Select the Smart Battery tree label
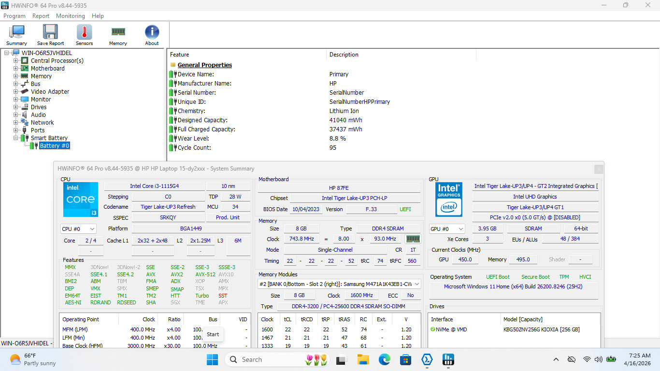Image resolution: width=660 pixels, height=371 pixels. [49, 138]
